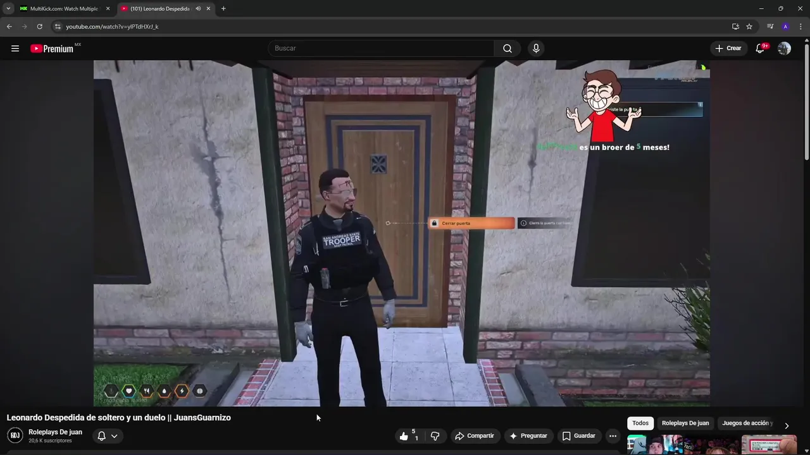
Task: Close the MultiKick.com tab
Action: (x=108, y=9)
